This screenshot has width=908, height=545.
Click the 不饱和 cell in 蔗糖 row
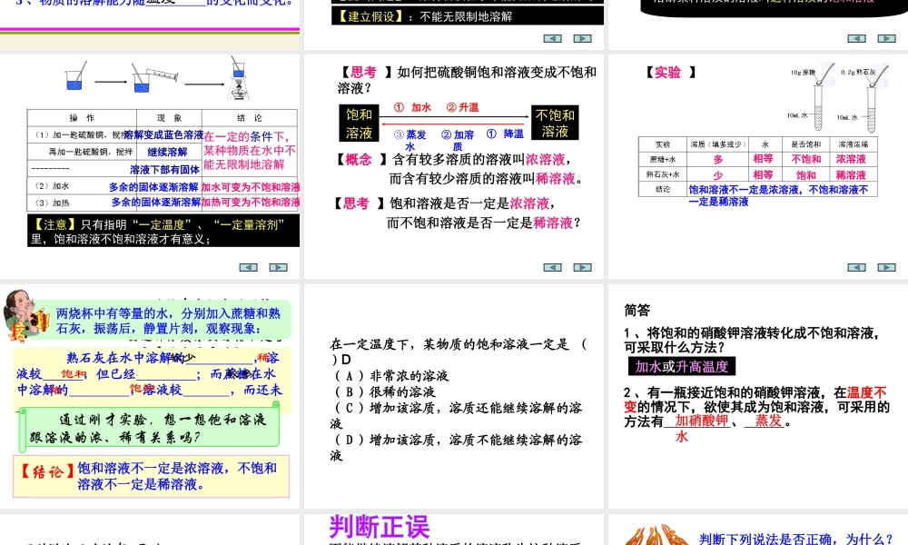pyautogui.click(x=806, y=159)
